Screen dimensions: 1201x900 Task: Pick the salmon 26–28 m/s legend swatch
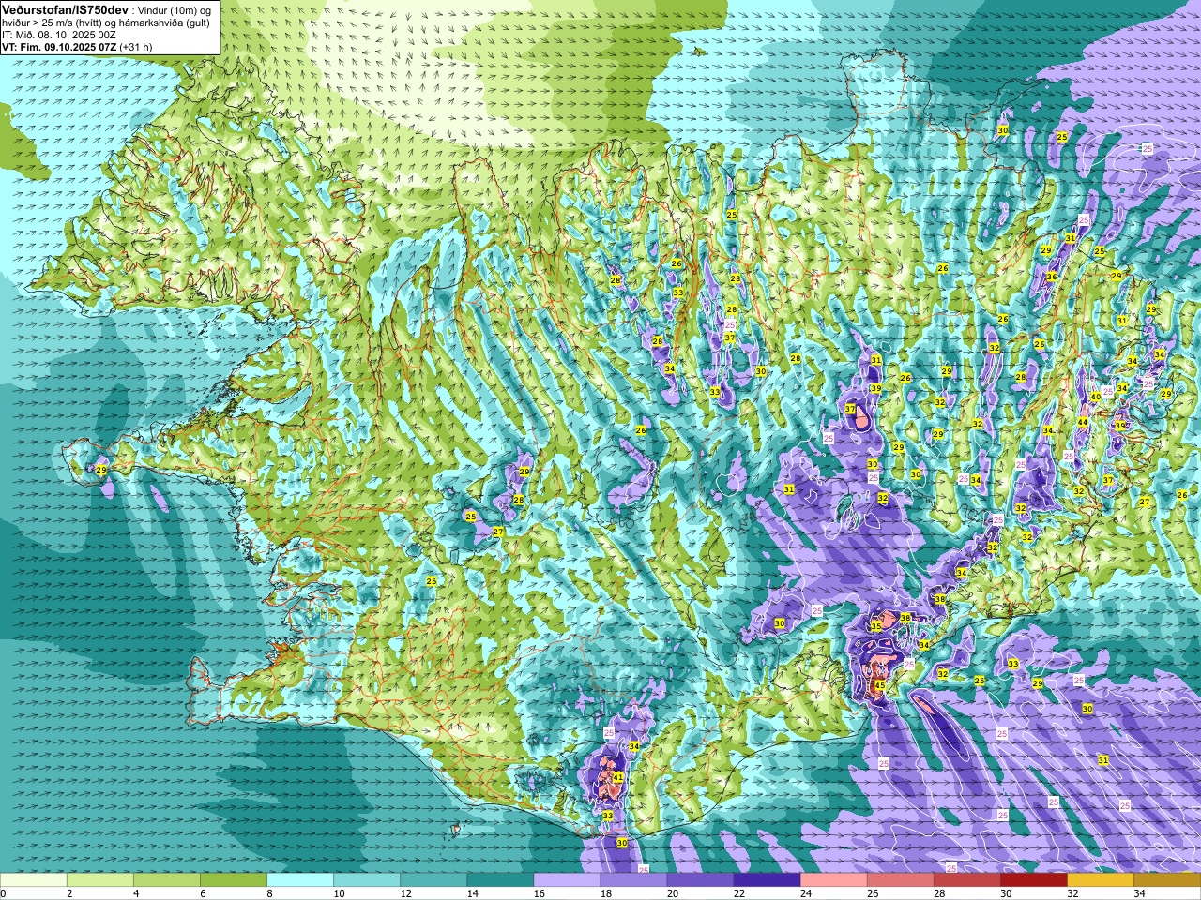pos(900,880)
